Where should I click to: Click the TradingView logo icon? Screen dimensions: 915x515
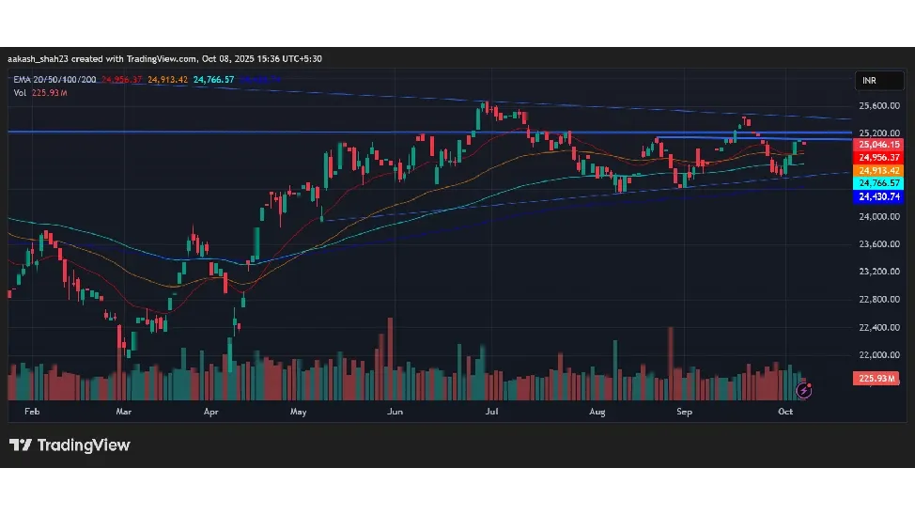19,445
